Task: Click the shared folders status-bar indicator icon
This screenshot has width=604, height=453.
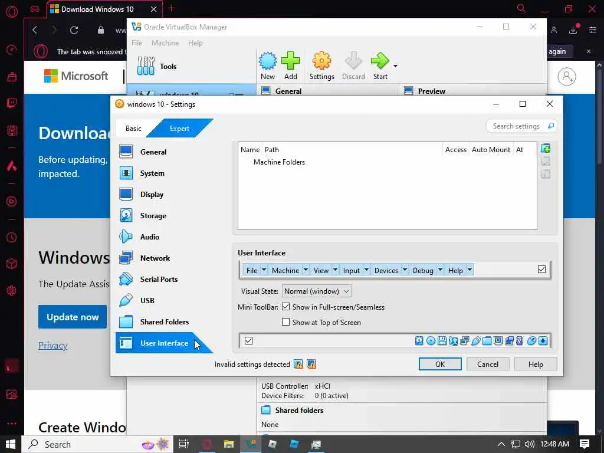Action: 487,341
